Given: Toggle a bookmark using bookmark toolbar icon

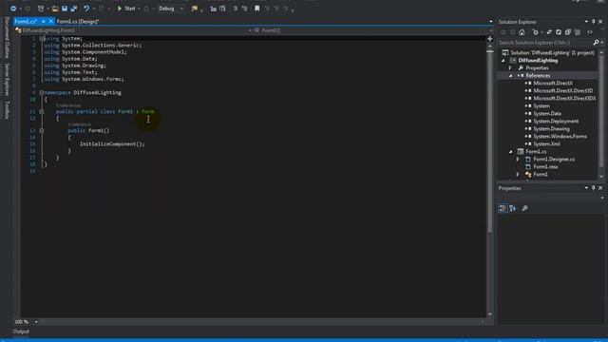Looking at the screenshot, I should click(256, 9).
